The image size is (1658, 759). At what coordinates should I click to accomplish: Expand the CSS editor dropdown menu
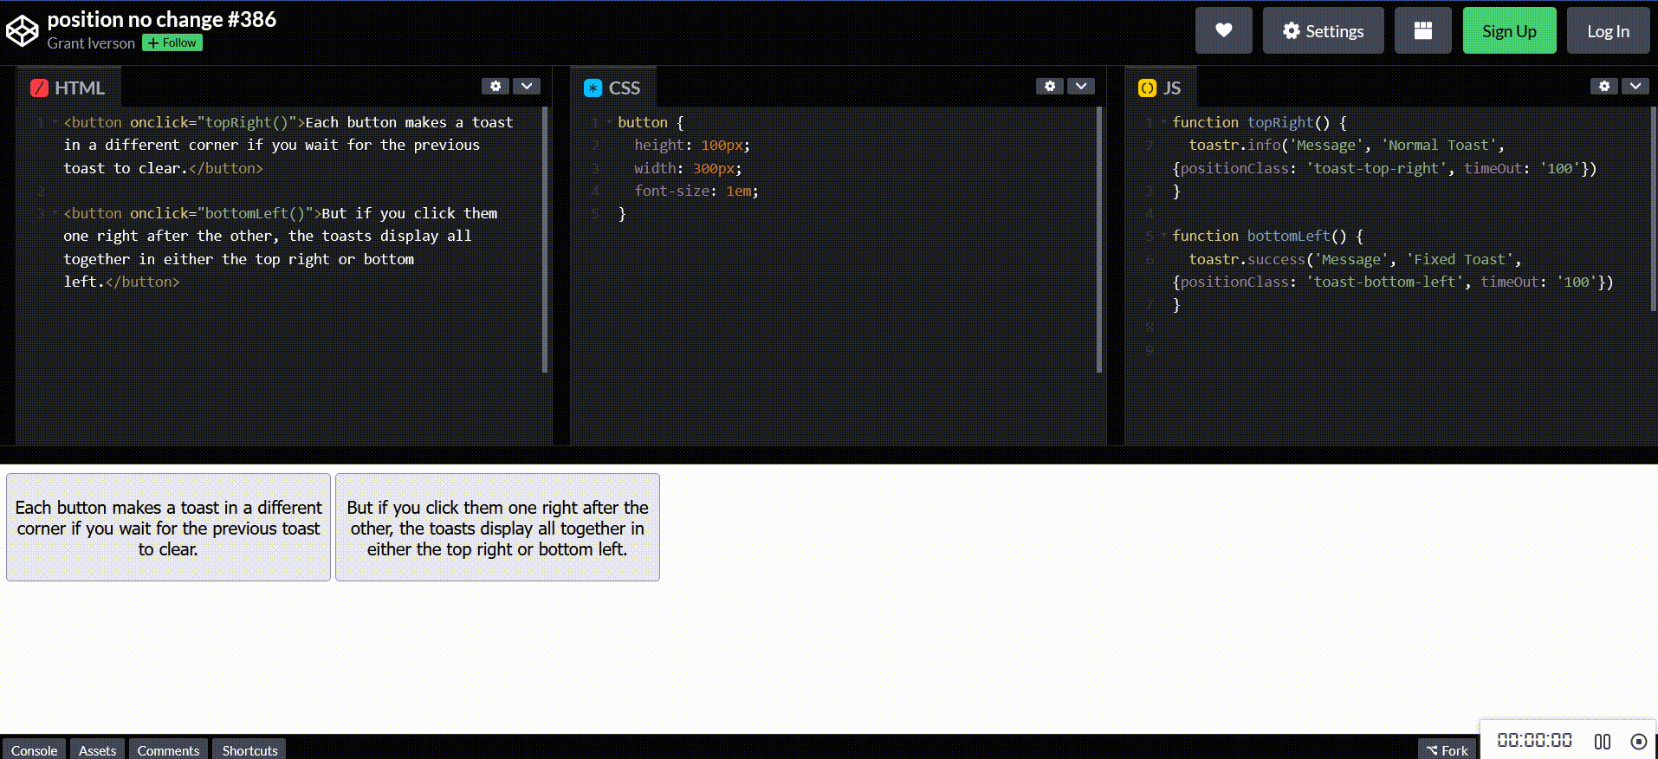coord(1081,86)
